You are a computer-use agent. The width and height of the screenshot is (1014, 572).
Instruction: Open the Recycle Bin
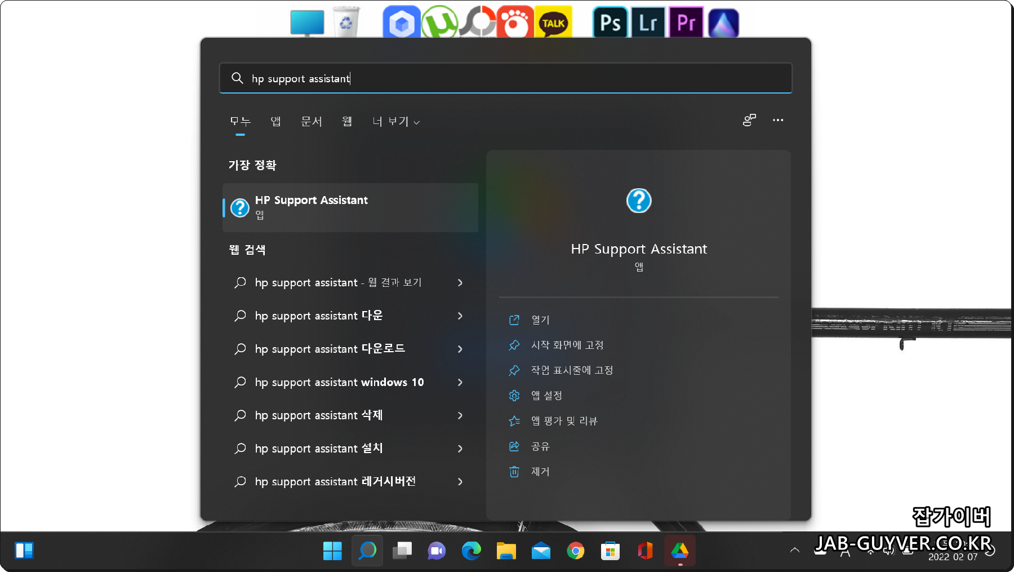tap(347, 20)
